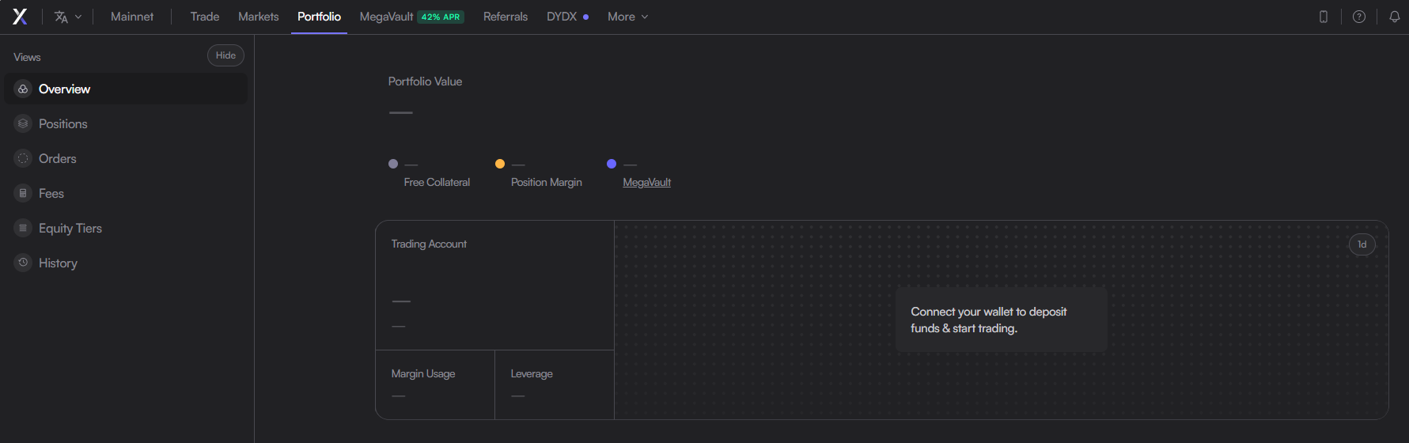The width and height of the screenshot is (1409, 443).
Task: Click the History clock icon
Action: [x=23, y=263]
